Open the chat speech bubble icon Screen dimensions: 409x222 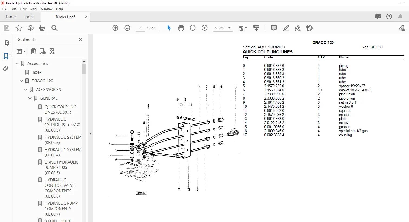[x=378, y=17]
